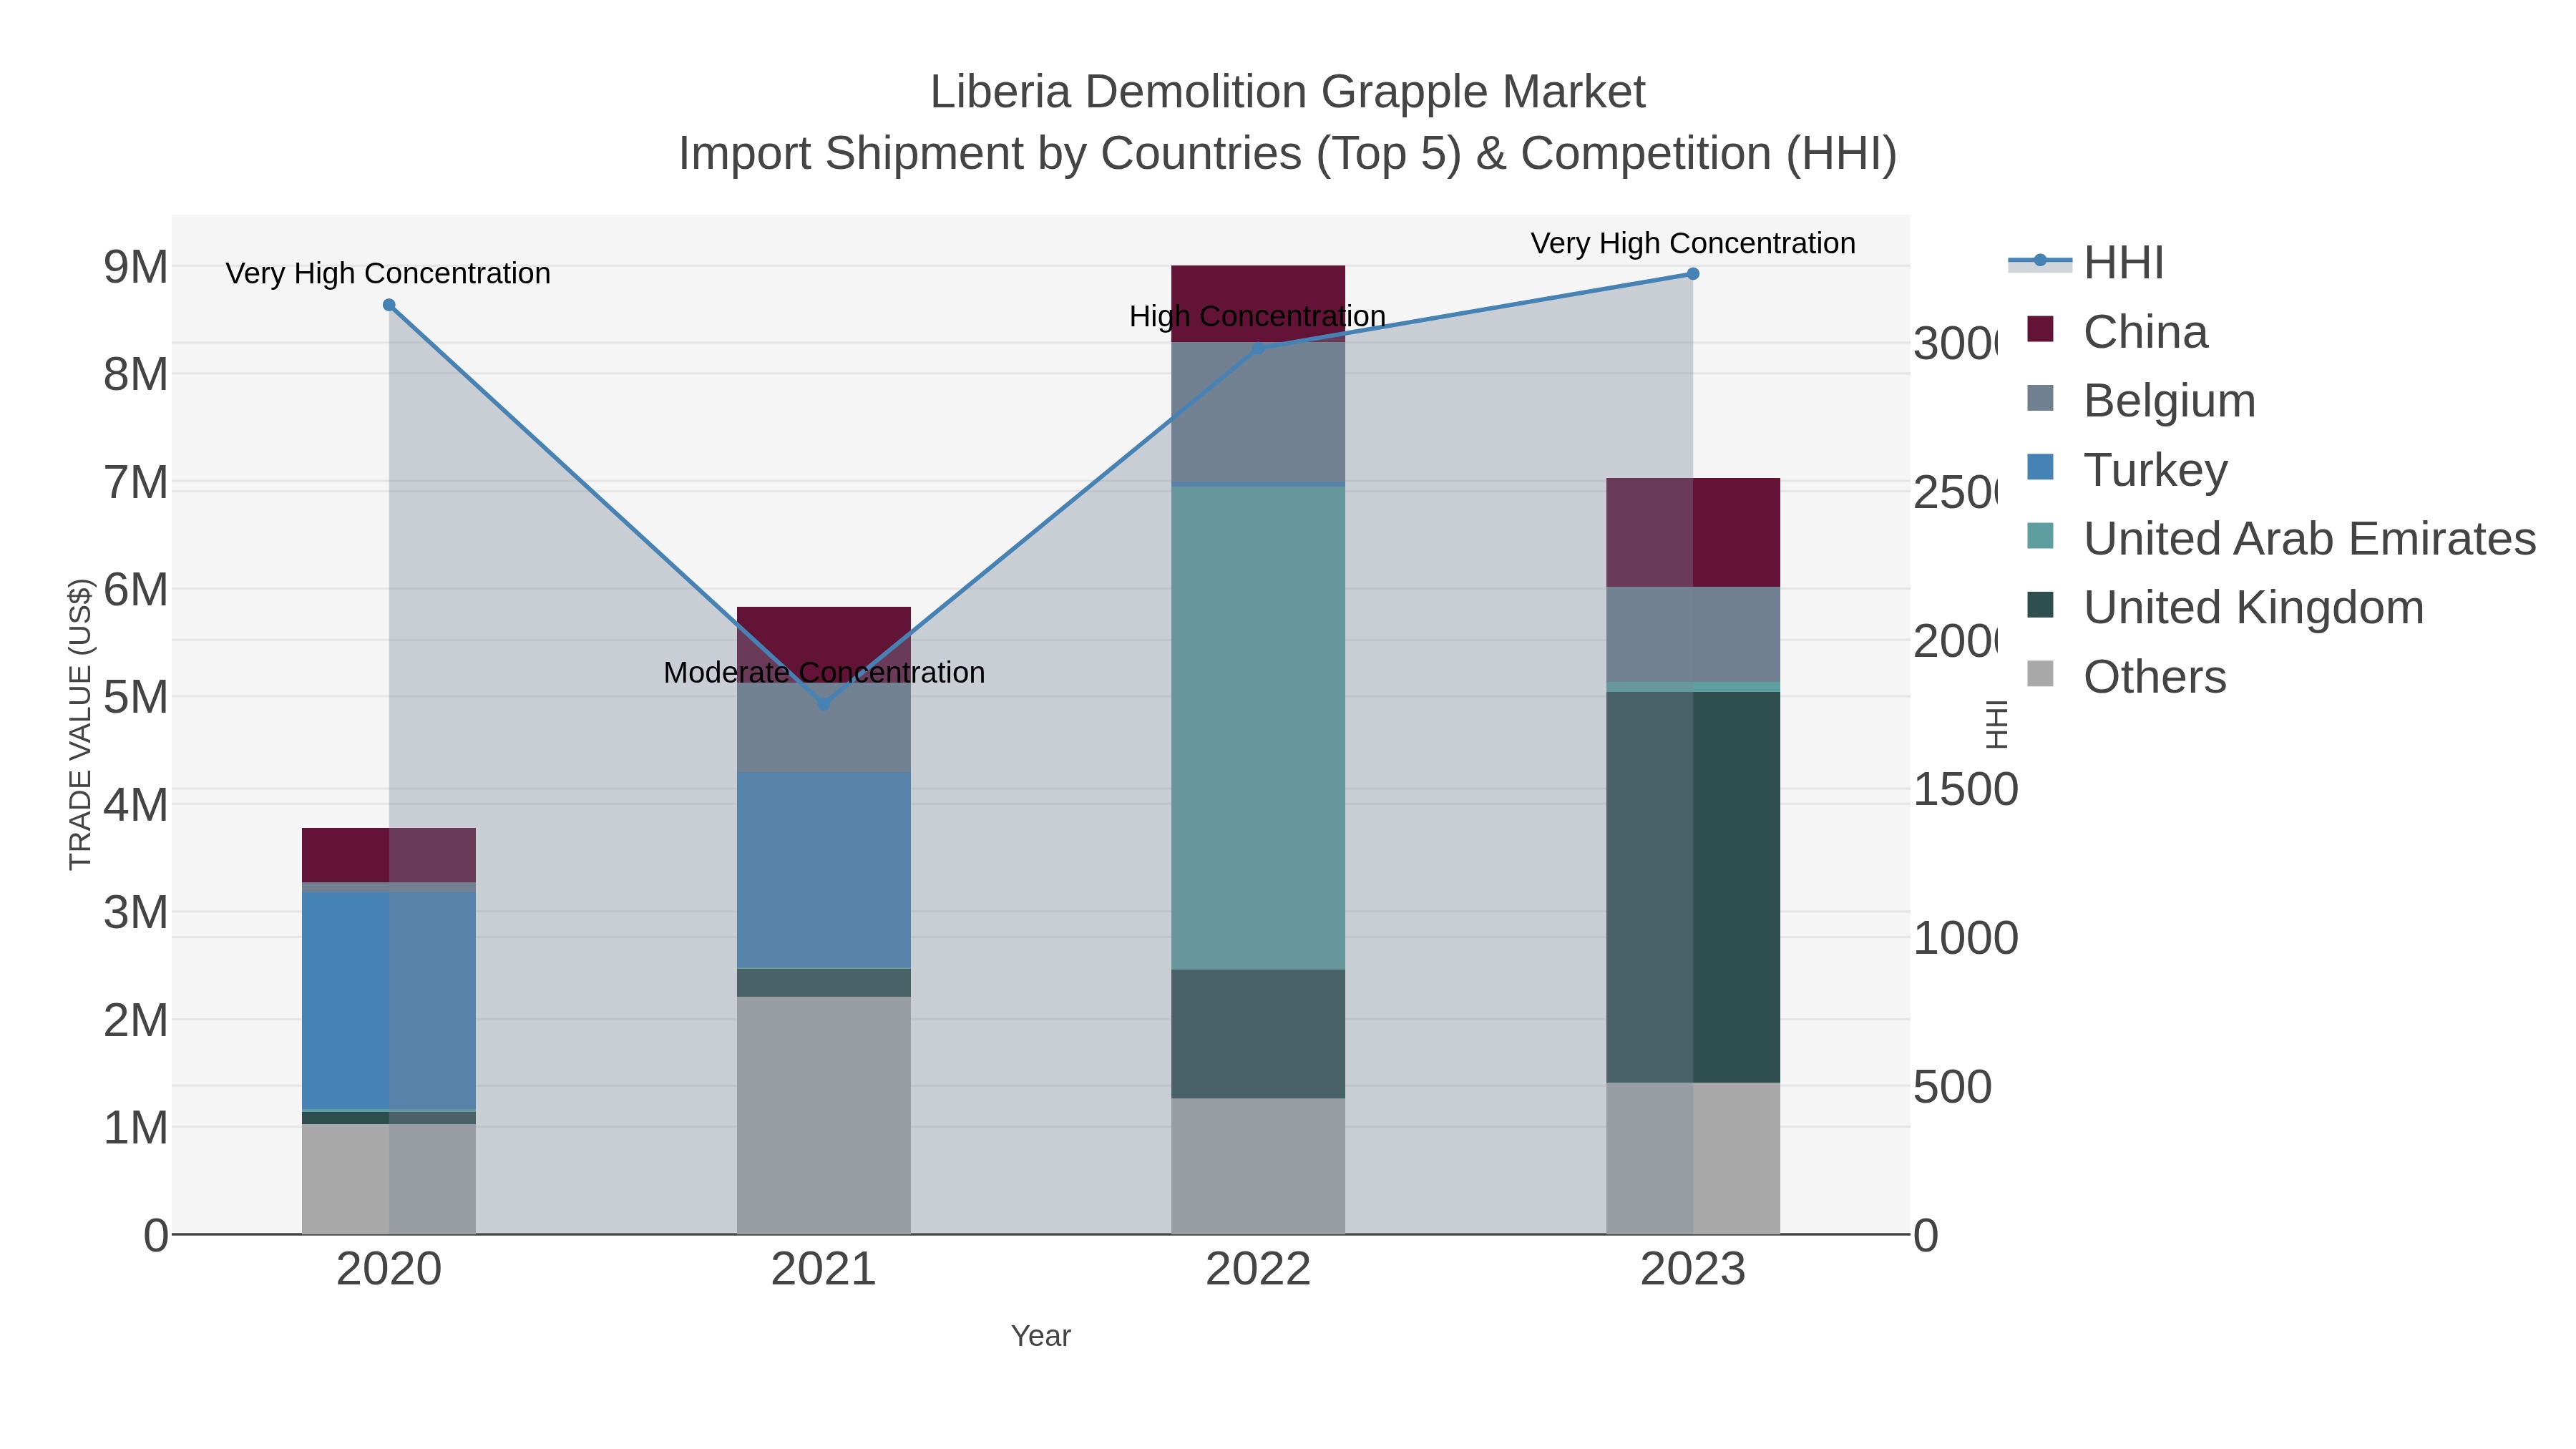Toggle the United Arab Emirates legend entry

coord(2281,538)
